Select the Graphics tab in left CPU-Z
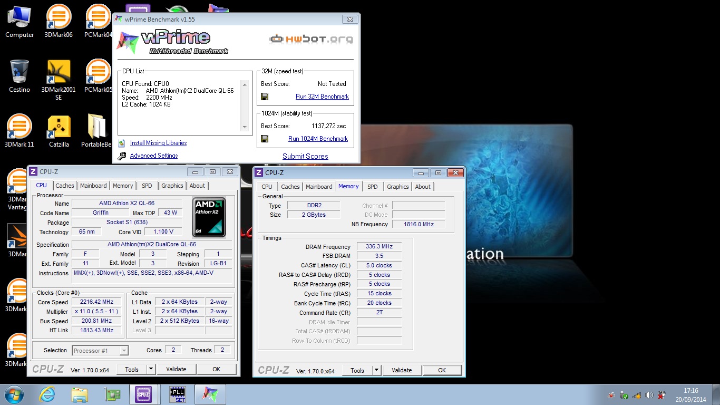The width and height of the screenshot is (720, 405). (172, 186)
